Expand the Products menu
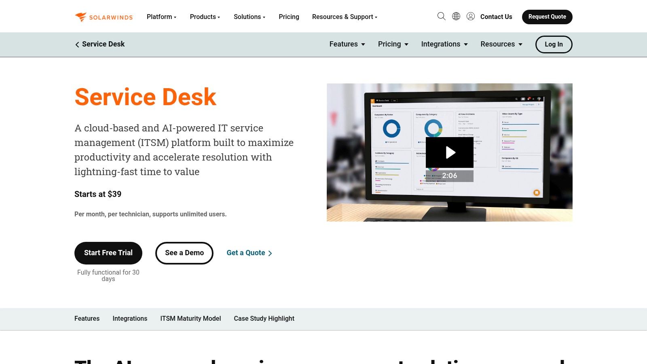The width and height of the screenshot is (647, 364). (x=205, y=17)
